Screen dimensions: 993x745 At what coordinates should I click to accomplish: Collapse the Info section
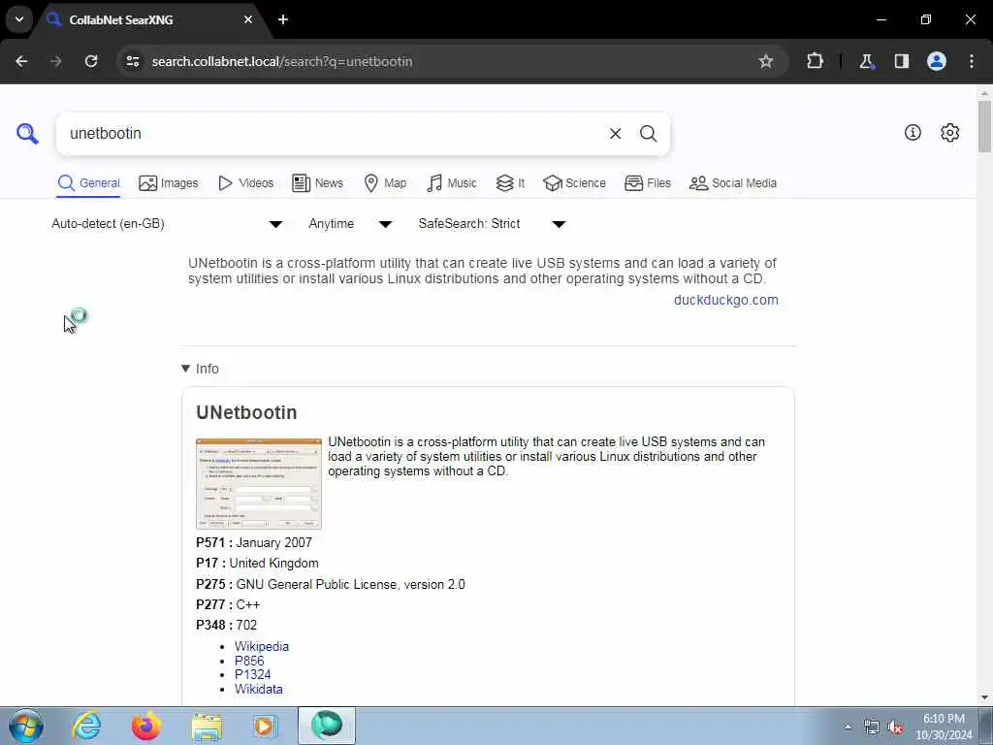[x=200, y=369]
